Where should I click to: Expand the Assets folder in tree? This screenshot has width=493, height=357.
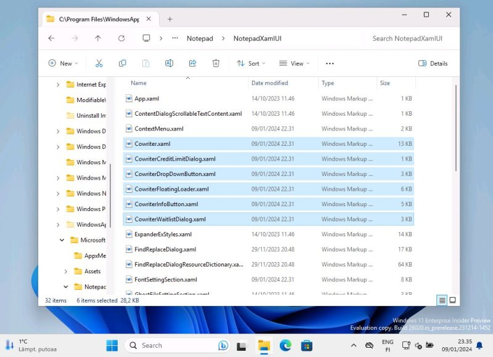67,271
